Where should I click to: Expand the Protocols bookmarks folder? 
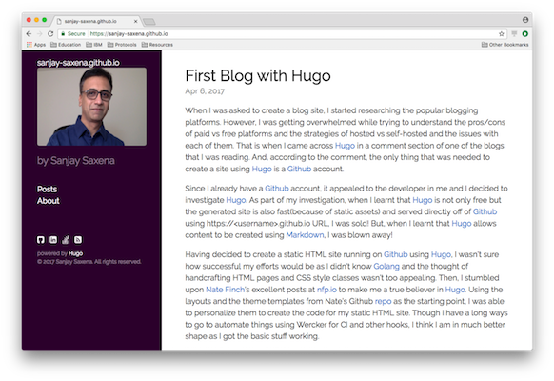pos(122,45)
